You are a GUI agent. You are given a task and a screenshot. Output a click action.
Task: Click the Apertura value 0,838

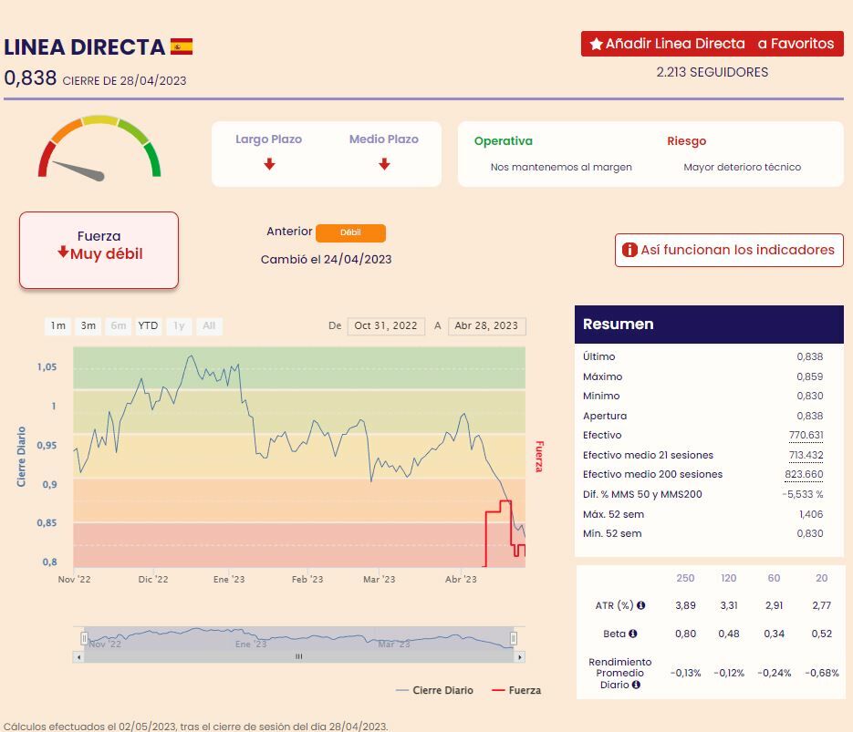point(809,416)
